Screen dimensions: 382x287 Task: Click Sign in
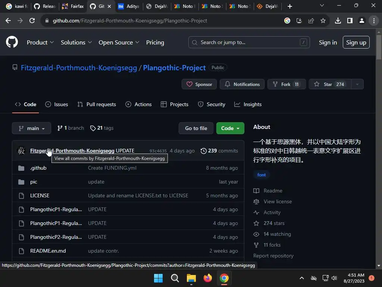tap(328, 43)
